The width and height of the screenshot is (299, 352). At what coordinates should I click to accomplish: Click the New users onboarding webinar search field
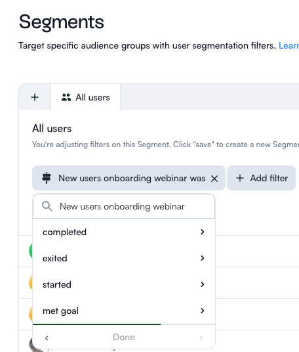click(x=124, y=206)
